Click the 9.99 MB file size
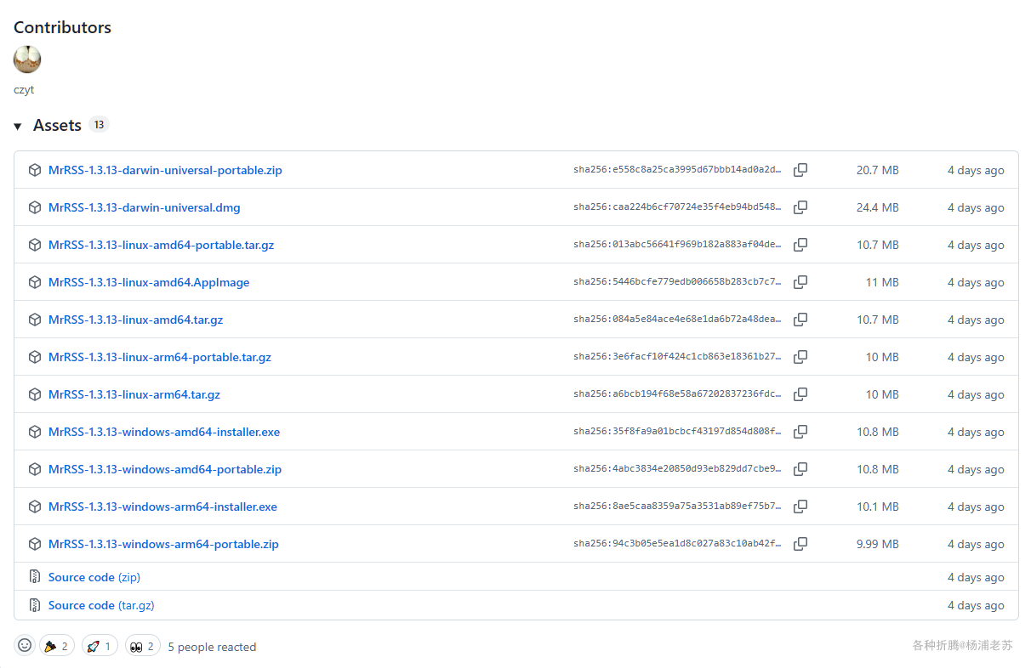 pos(878,544)
